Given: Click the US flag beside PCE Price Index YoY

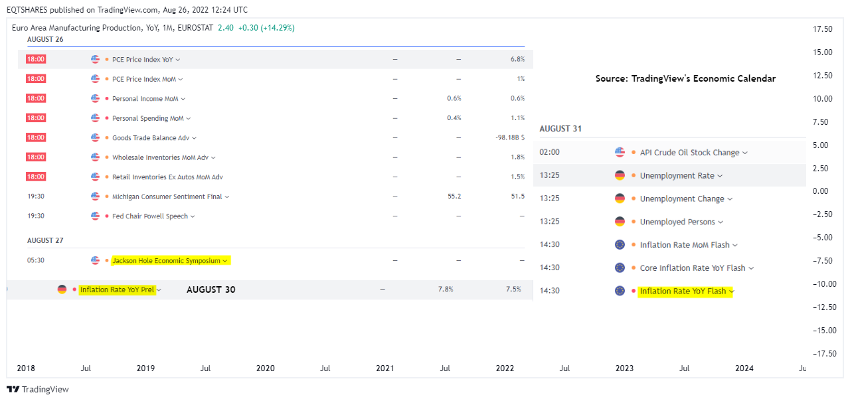Looking at the screenshot, I should coord(95,59).
